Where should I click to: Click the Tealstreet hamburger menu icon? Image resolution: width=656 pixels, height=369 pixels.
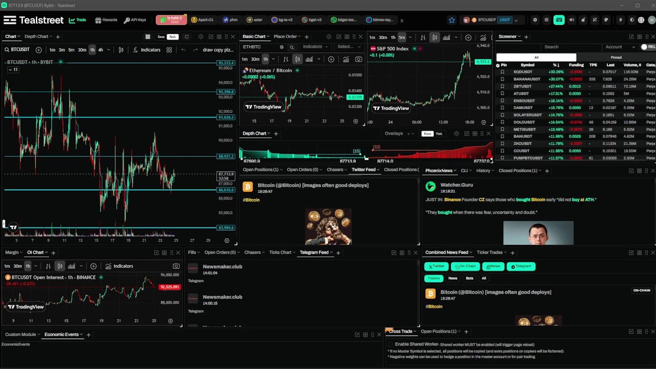point(10,20)
